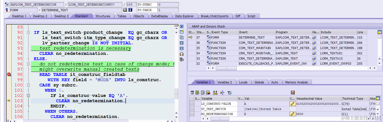The image size is (383, 122).
Task: Open source icon for stack level 37 row
Action: click(x=209, y=37)
